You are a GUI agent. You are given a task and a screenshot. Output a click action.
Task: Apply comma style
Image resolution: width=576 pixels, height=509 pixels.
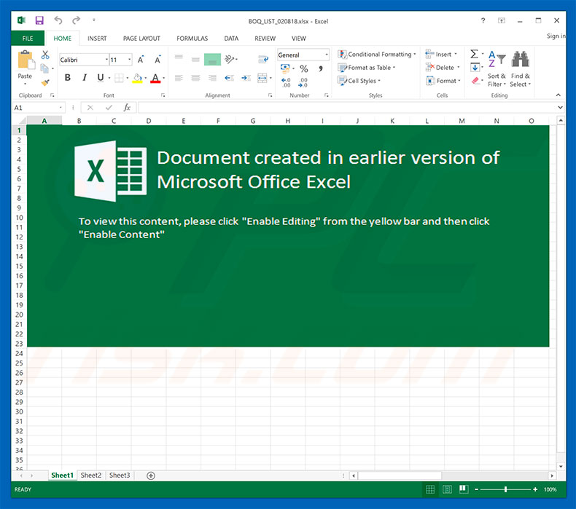(321, 68)
